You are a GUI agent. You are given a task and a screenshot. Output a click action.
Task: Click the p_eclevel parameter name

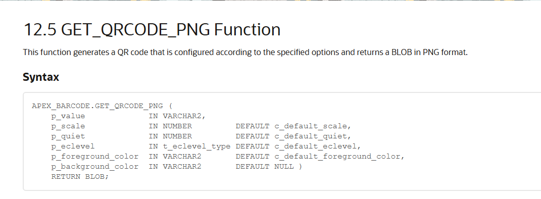coord(73,146)
